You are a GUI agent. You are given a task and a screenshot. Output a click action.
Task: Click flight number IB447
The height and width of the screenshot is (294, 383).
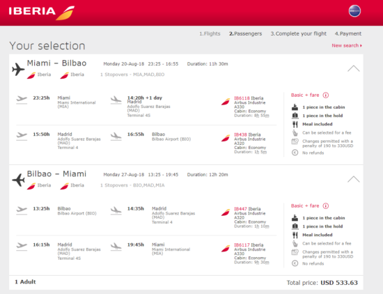click(x=240, y=209)
